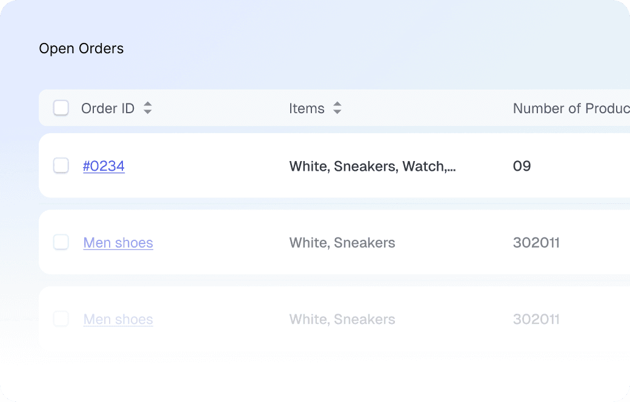The image size is (630, 402).
Task: Open order #0234 details link
Action: (x=104, y=166)
